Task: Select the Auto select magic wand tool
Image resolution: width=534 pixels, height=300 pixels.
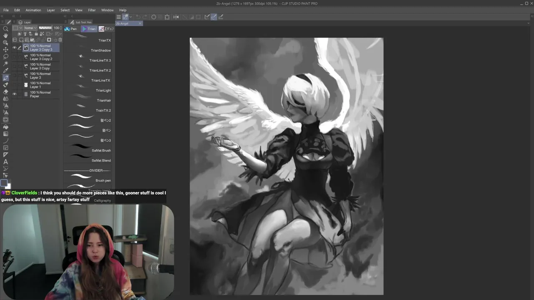Action: coord(5,64)
